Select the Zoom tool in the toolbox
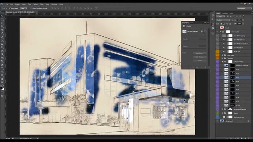The height and width of the screenshot is (142, 253). point(2,82)
